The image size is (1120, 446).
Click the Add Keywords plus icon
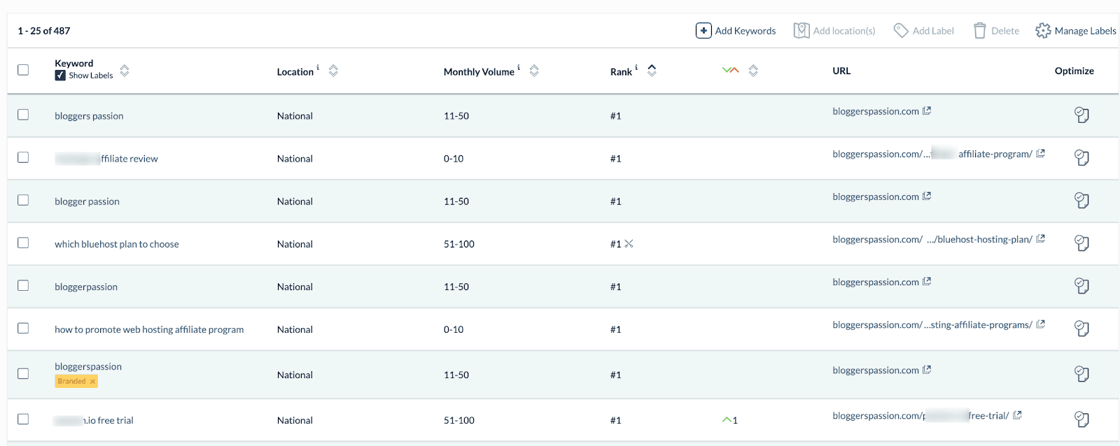[x=703, y=31]
